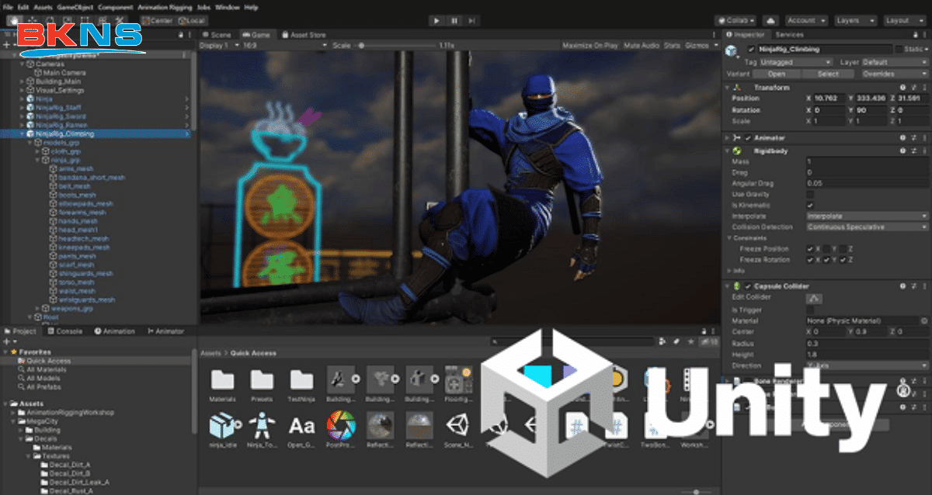
Task: Collapse the Cameras node in Hierarchy
Action: pyautogui.click(x=22, y=64)
